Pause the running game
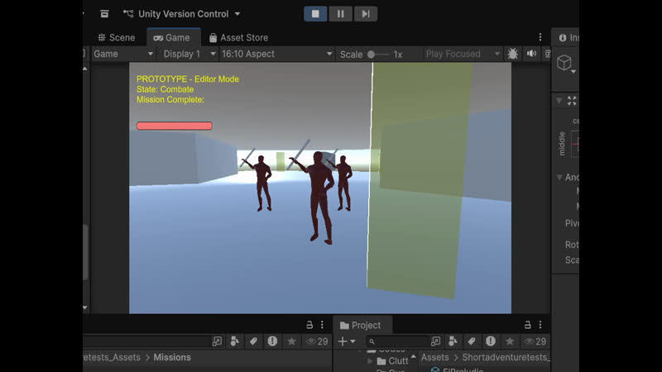Image resolution: width=662 pixels, height=372 pixels. click(340, 13)
